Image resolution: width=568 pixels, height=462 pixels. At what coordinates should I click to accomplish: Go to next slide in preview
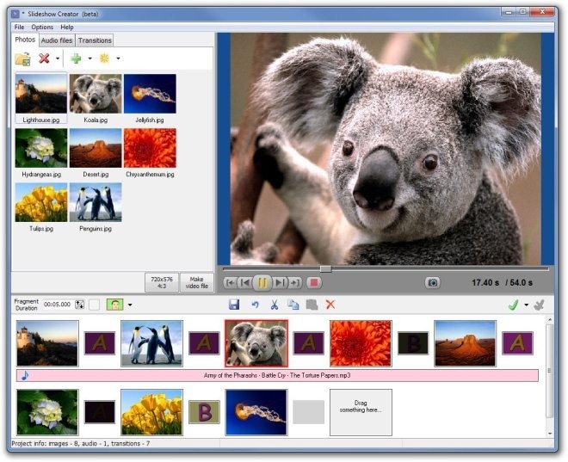click(280, 282)
